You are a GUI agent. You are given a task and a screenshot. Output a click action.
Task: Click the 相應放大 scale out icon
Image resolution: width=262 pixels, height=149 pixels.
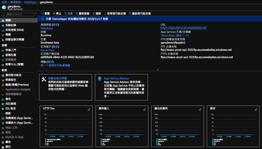click(3, 123)
